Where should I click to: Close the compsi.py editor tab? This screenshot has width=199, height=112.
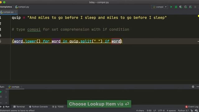16,12
